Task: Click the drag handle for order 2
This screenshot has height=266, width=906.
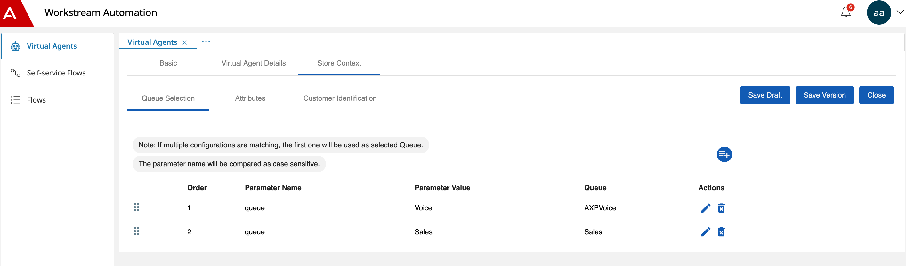Action: (136, 231)
